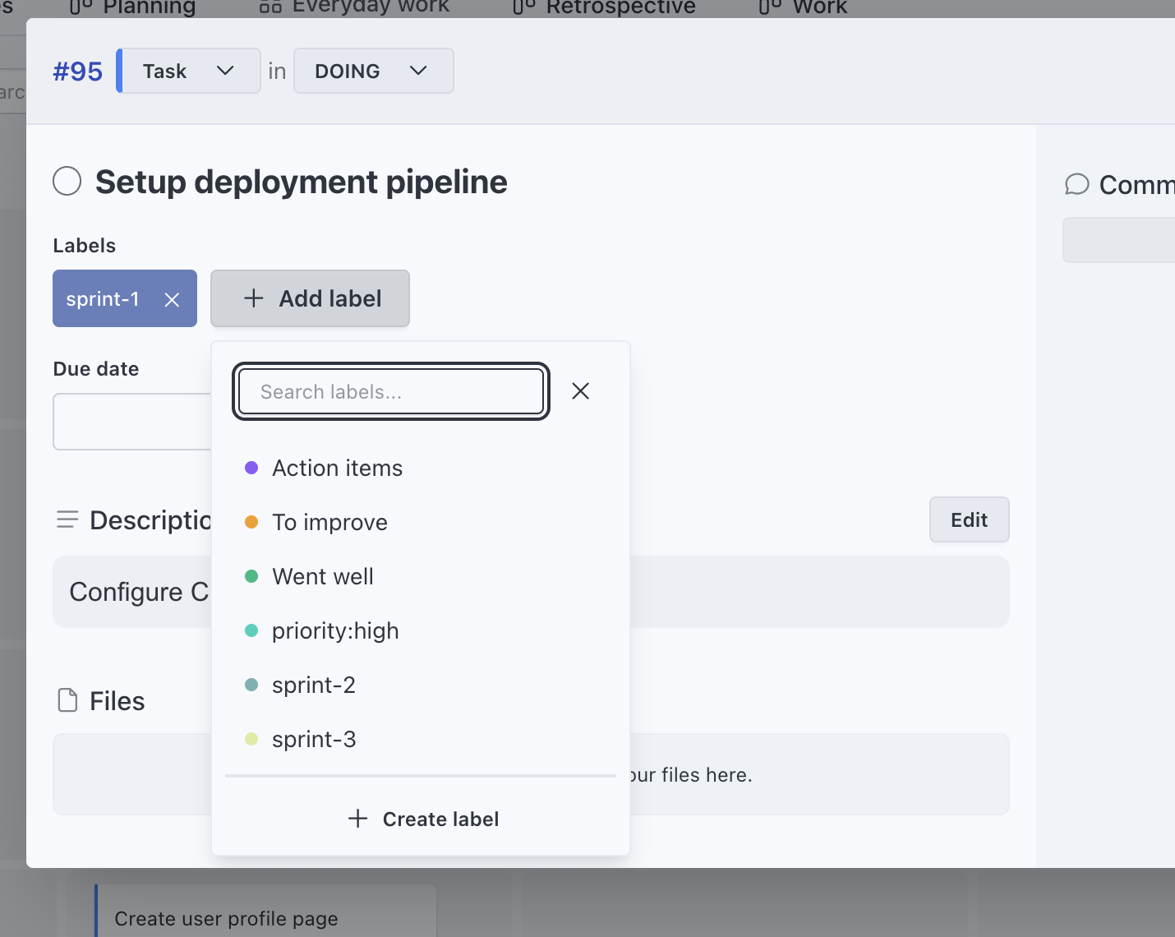This screenshot has width=1175, height=937.
Task: Select the Action items label
Action: tap(338, 468)
